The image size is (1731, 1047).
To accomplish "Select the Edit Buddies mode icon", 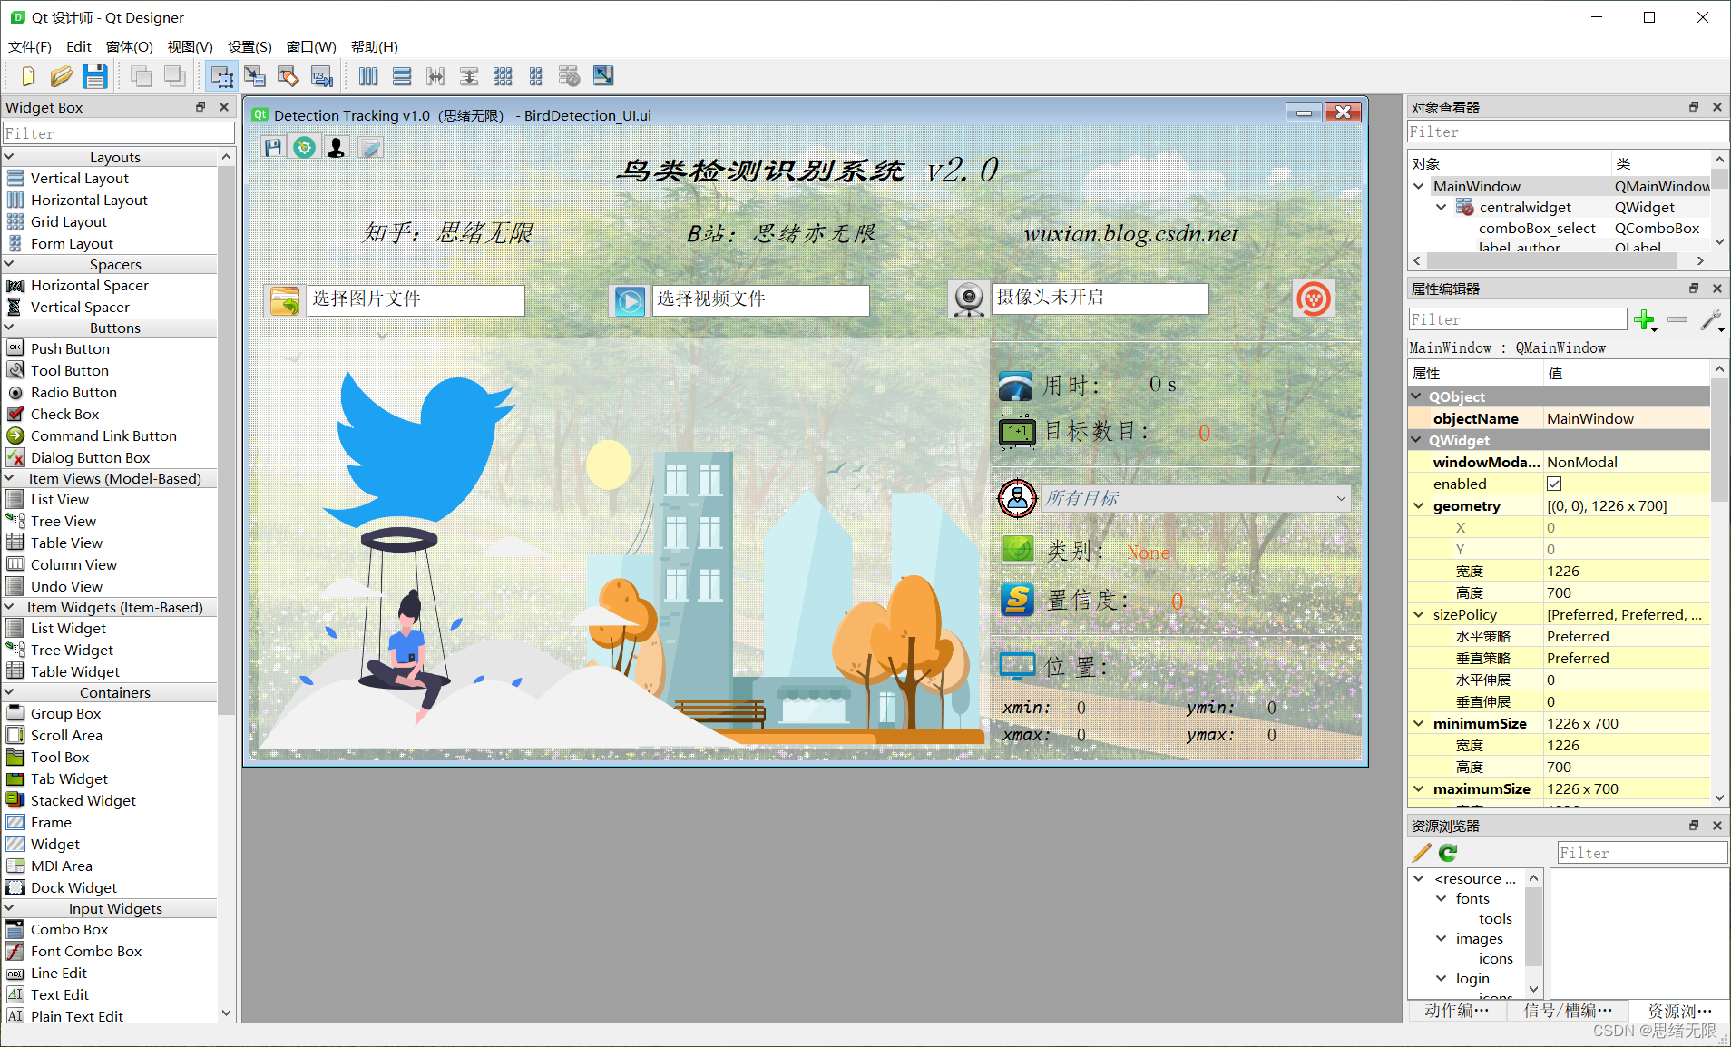I will tap(288, 76).
